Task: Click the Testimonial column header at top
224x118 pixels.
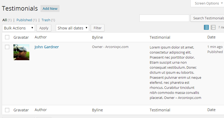Action: [x=160, y=37]
